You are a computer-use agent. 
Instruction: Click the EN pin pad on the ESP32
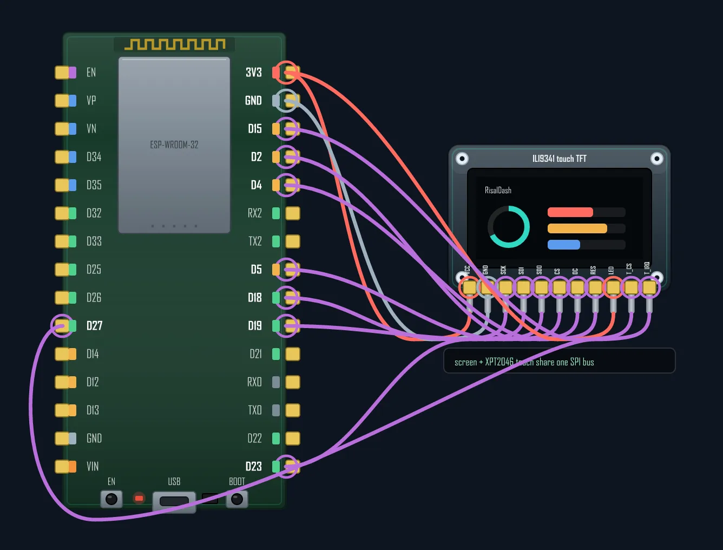[x=62, y=73]
